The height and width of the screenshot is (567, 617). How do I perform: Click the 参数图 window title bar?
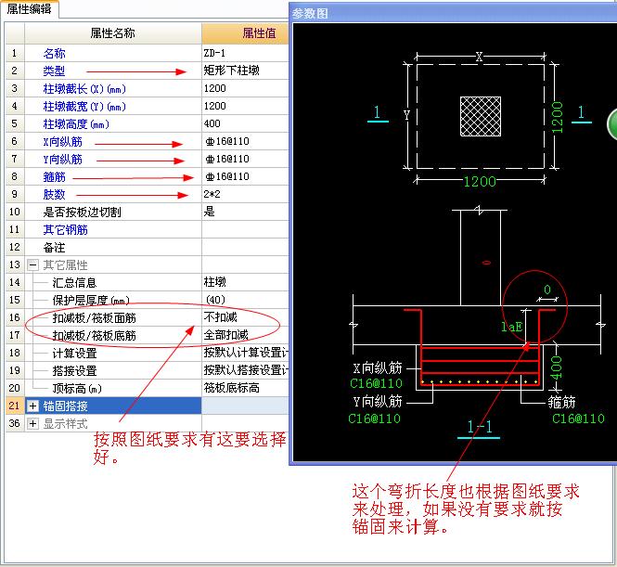pyautogui.click(x=453, y=13)
